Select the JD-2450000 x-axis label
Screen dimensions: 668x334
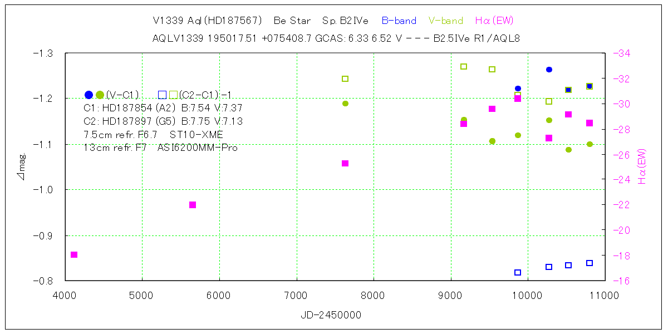tap(331, 315)
